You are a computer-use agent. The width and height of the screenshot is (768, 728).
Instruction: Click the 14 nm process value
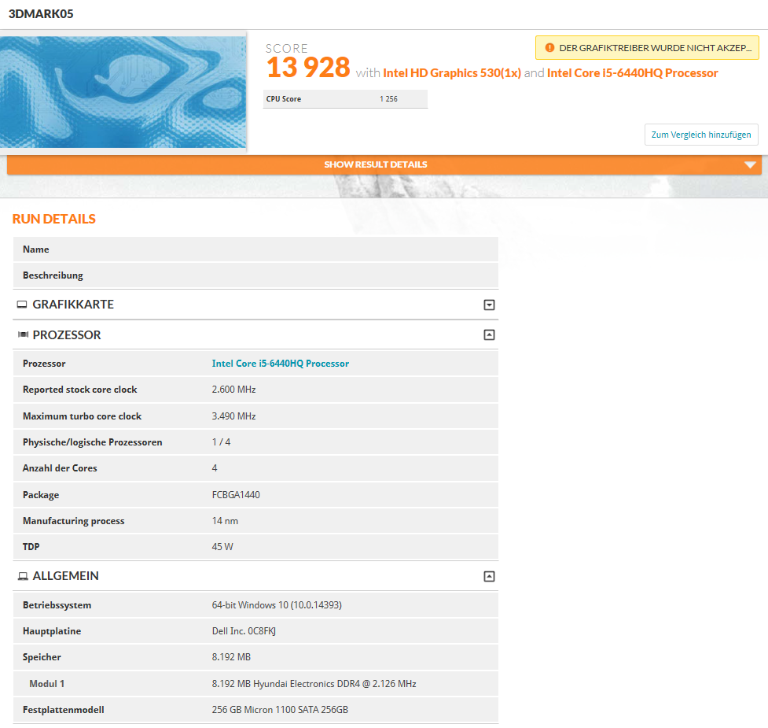pyautogui.click(x=225, y=521)
